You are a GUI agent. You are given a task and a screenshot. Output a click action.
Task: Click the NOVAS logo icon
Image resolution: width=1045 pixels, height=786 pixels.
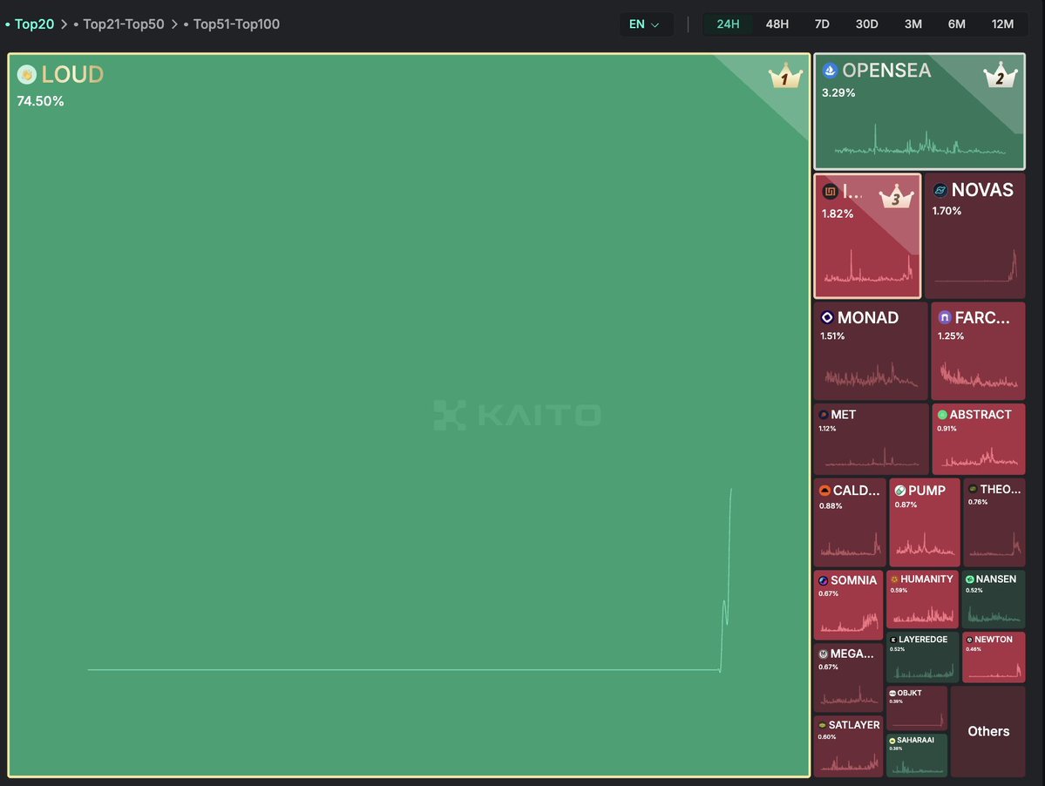point(940,190)
